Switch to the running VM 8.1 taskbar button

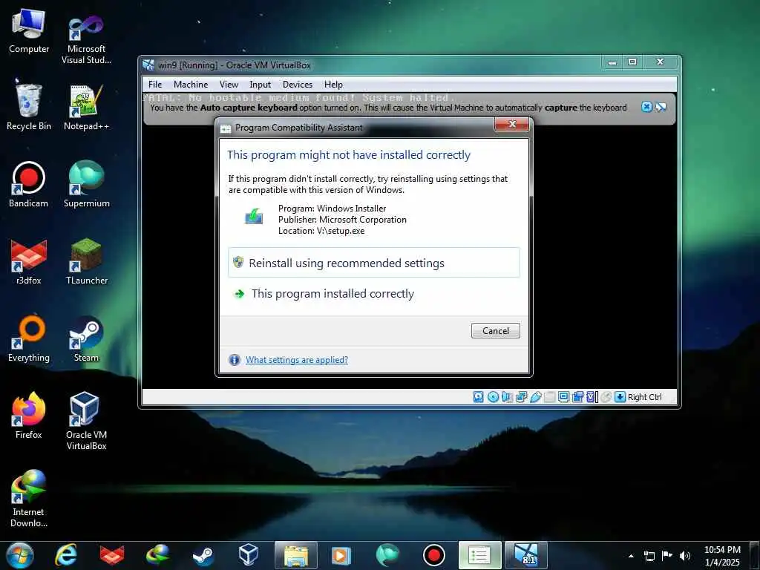coord(526,555)
